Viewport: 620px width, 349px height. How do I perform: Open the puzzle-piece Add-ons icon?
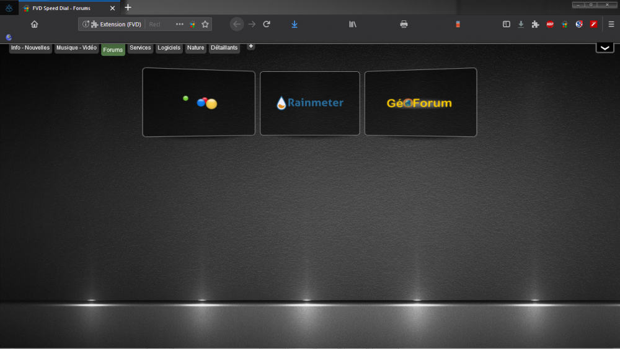click(536, 24)
